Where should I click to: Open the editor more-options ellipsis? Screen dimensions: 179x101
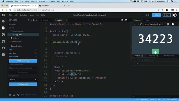130,20
